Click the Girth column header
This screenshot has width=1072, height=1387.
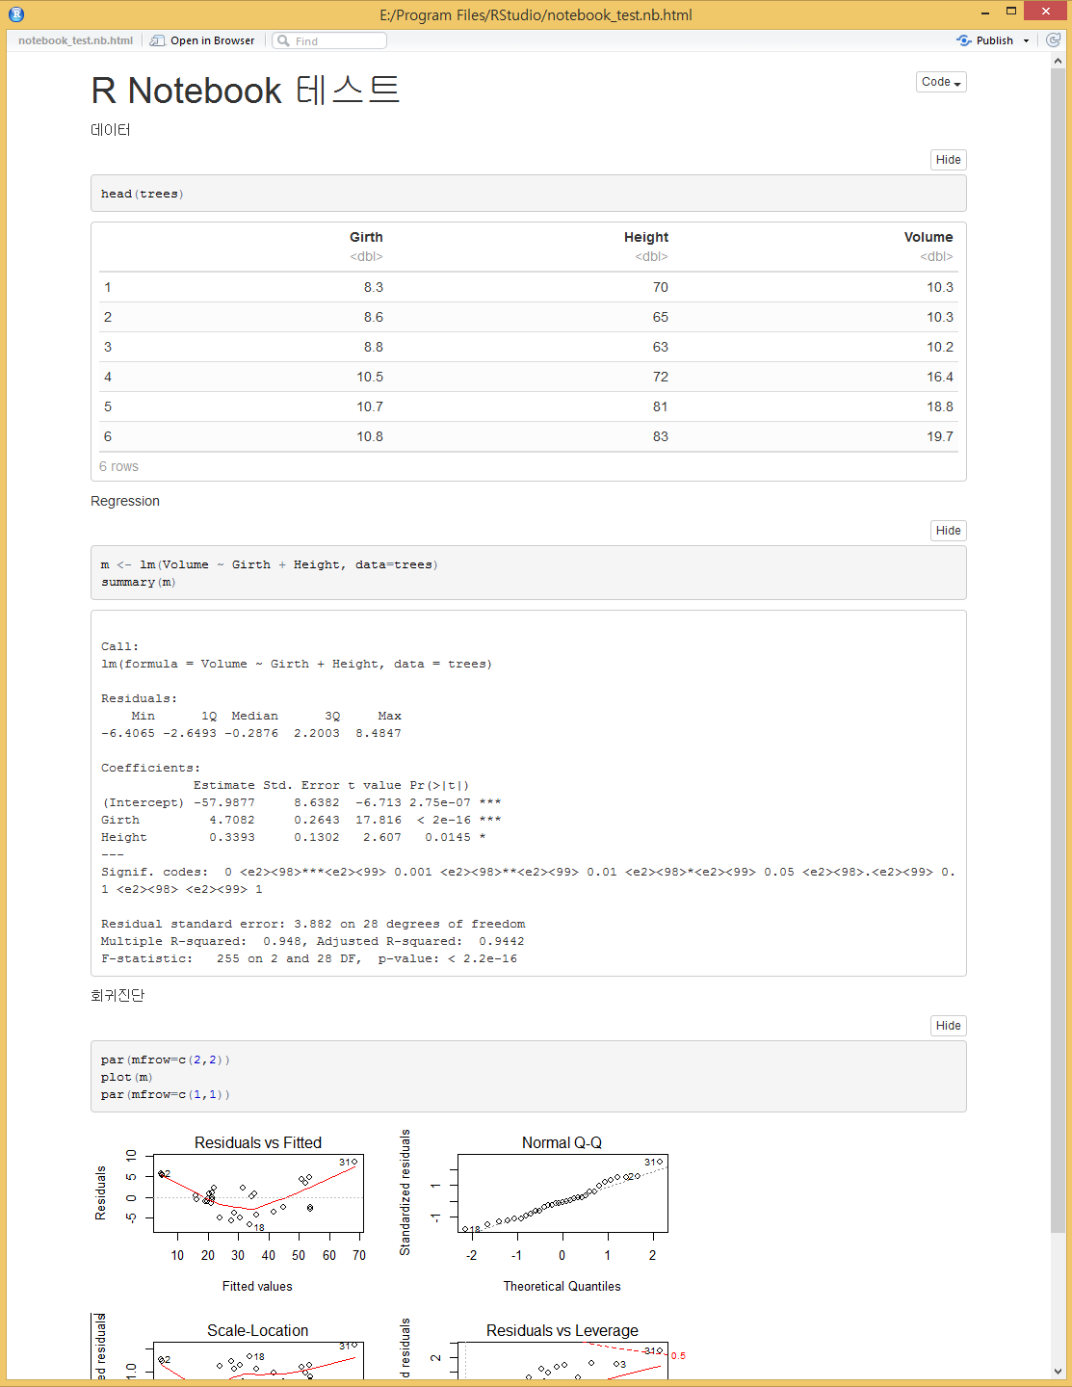[366, 237]
